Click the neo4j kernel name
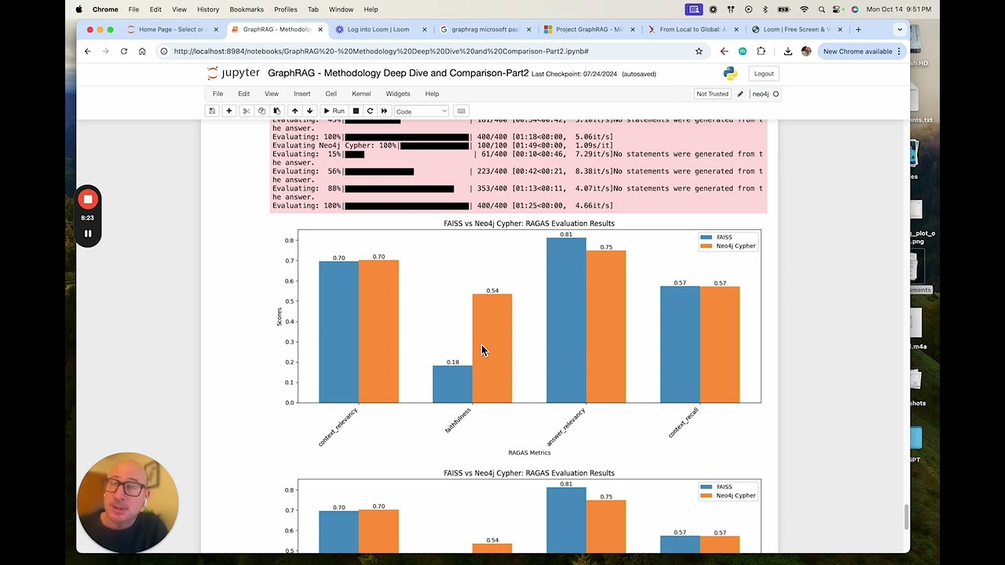Image resolution: width=1005 pixels, height=565 pixels. pos(760,94)
